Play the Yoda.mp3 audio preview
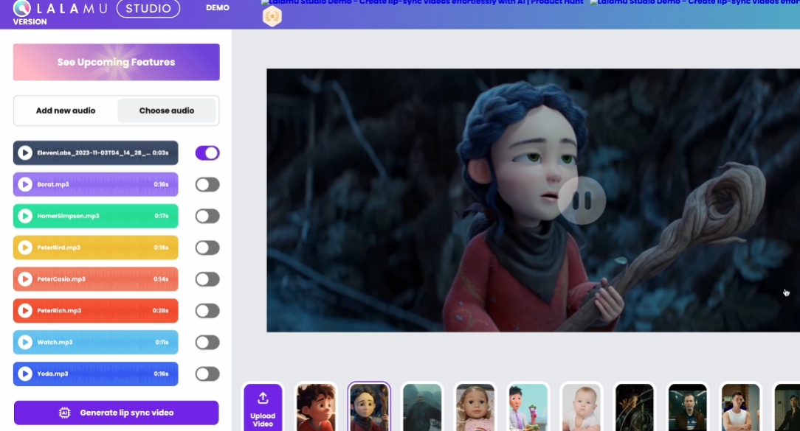 point(24,374)
